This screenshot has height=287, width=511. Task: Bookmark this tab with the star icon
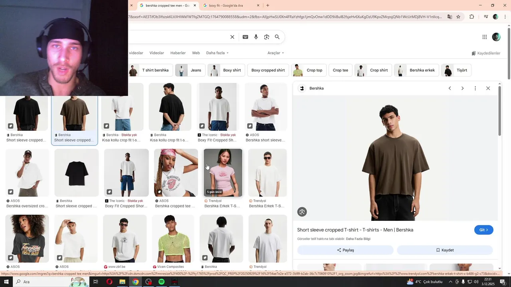pos(458,17)
